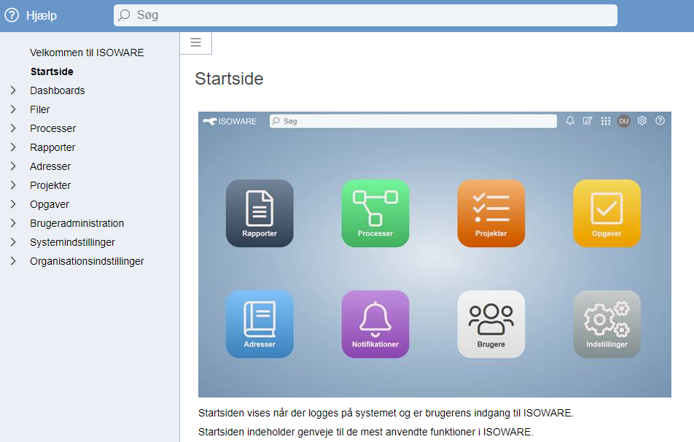The height and width of the screenshot is (442, 694).
Task: Open Brugeradministration topic in sidebar
Action: coord(77,223)
